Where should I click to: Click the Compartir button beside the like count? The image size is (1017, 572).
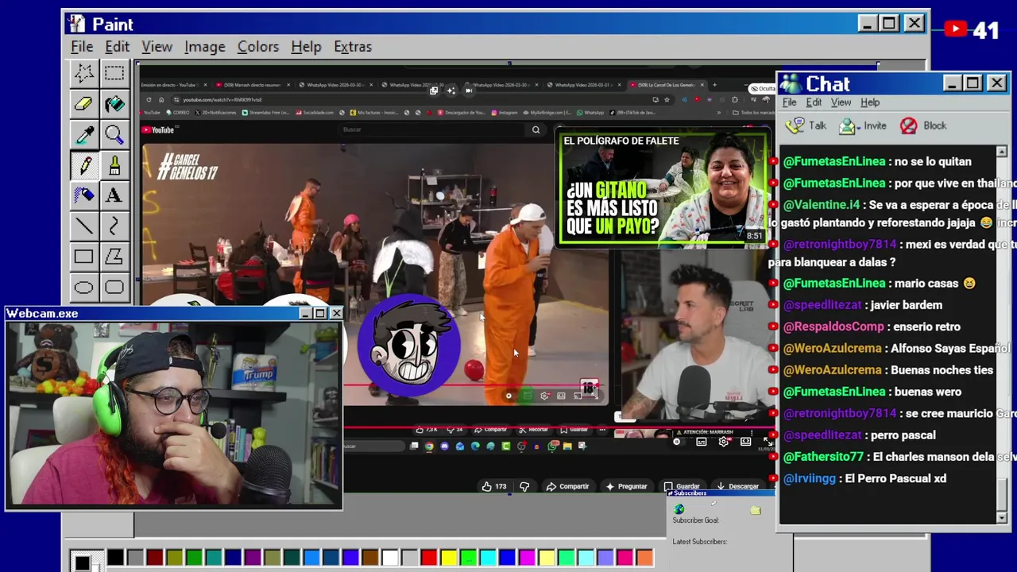point(568,486)
